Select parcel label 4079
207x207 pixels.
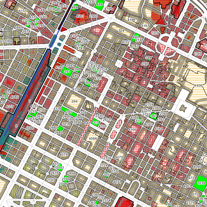119,157
